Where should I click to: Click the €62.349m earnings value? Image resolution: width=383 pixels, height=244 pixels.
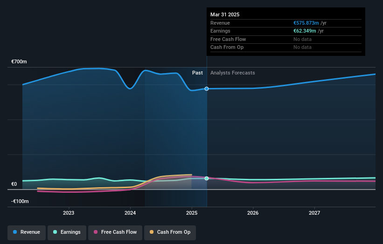point(305,31)
